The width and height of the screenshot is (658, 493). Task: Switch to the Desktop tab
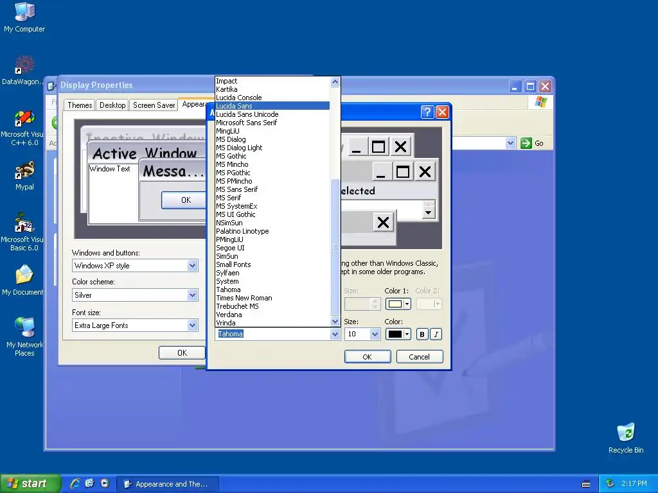(x=112, y=105)
